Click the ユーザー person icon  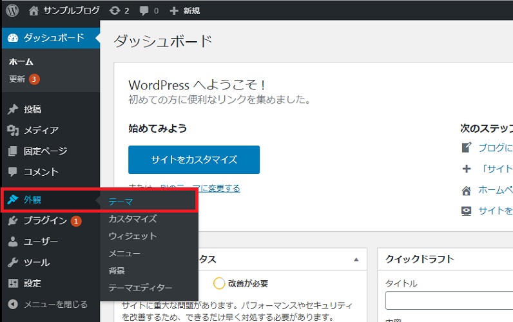tap(13, 241)
